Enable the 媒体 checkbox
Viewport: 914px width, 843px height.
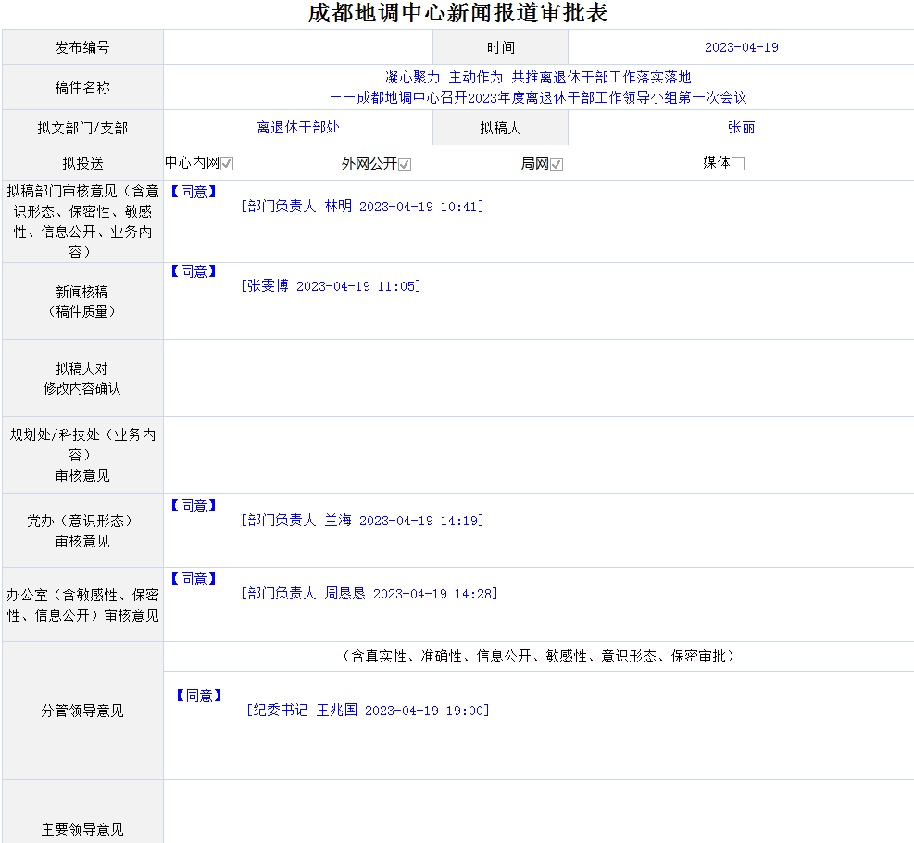tap(738, 164)
